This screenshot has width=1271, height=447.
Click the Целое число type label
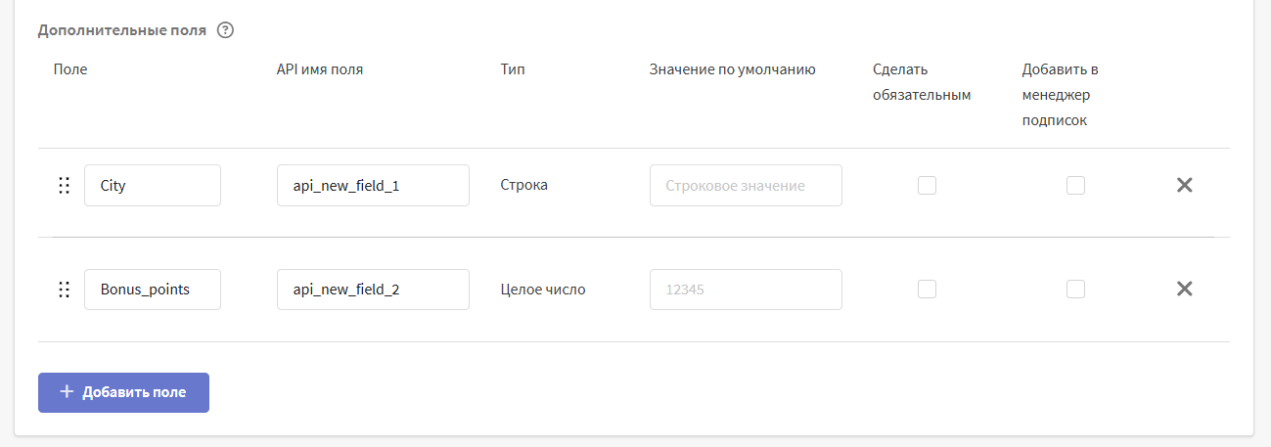click(x=543, y=290)
